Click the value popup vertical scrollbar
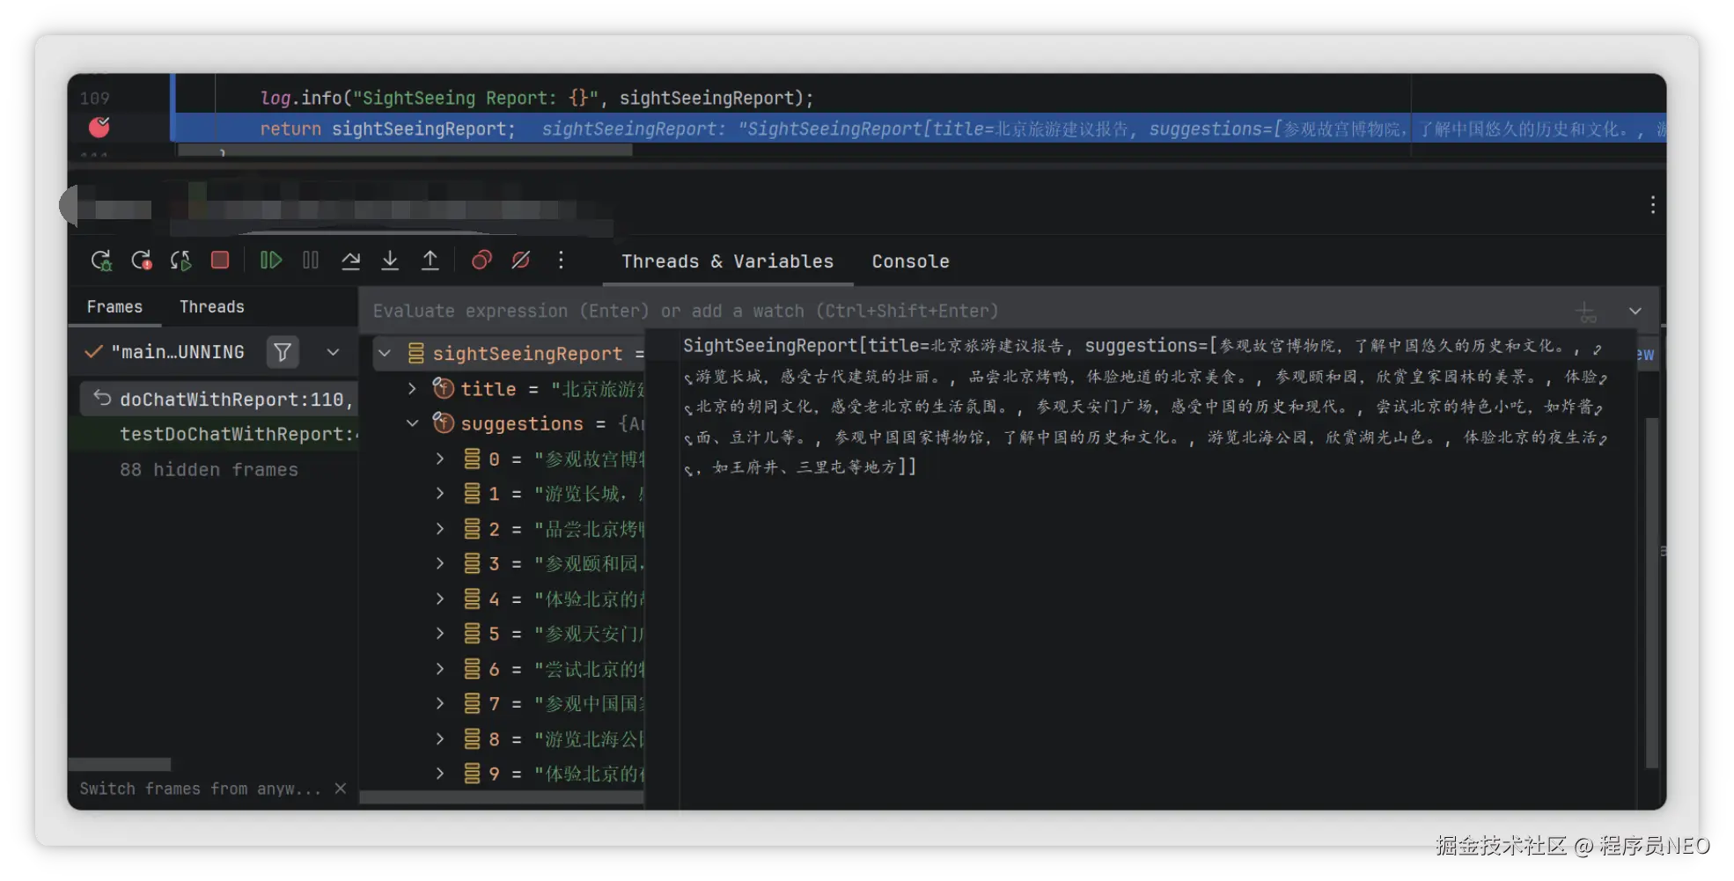 pos(1651,591)
